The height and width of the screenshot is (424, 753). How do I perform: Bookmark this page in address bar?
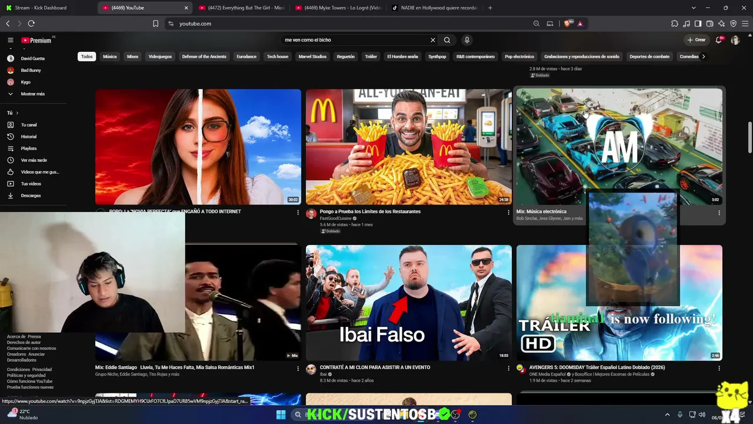[x=155, y=24]
